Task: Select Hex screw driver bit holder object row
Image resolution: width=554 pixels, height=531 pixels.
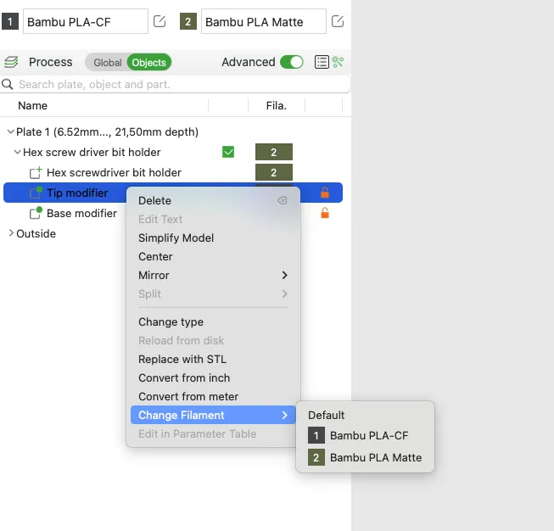Action: point(173,152)
